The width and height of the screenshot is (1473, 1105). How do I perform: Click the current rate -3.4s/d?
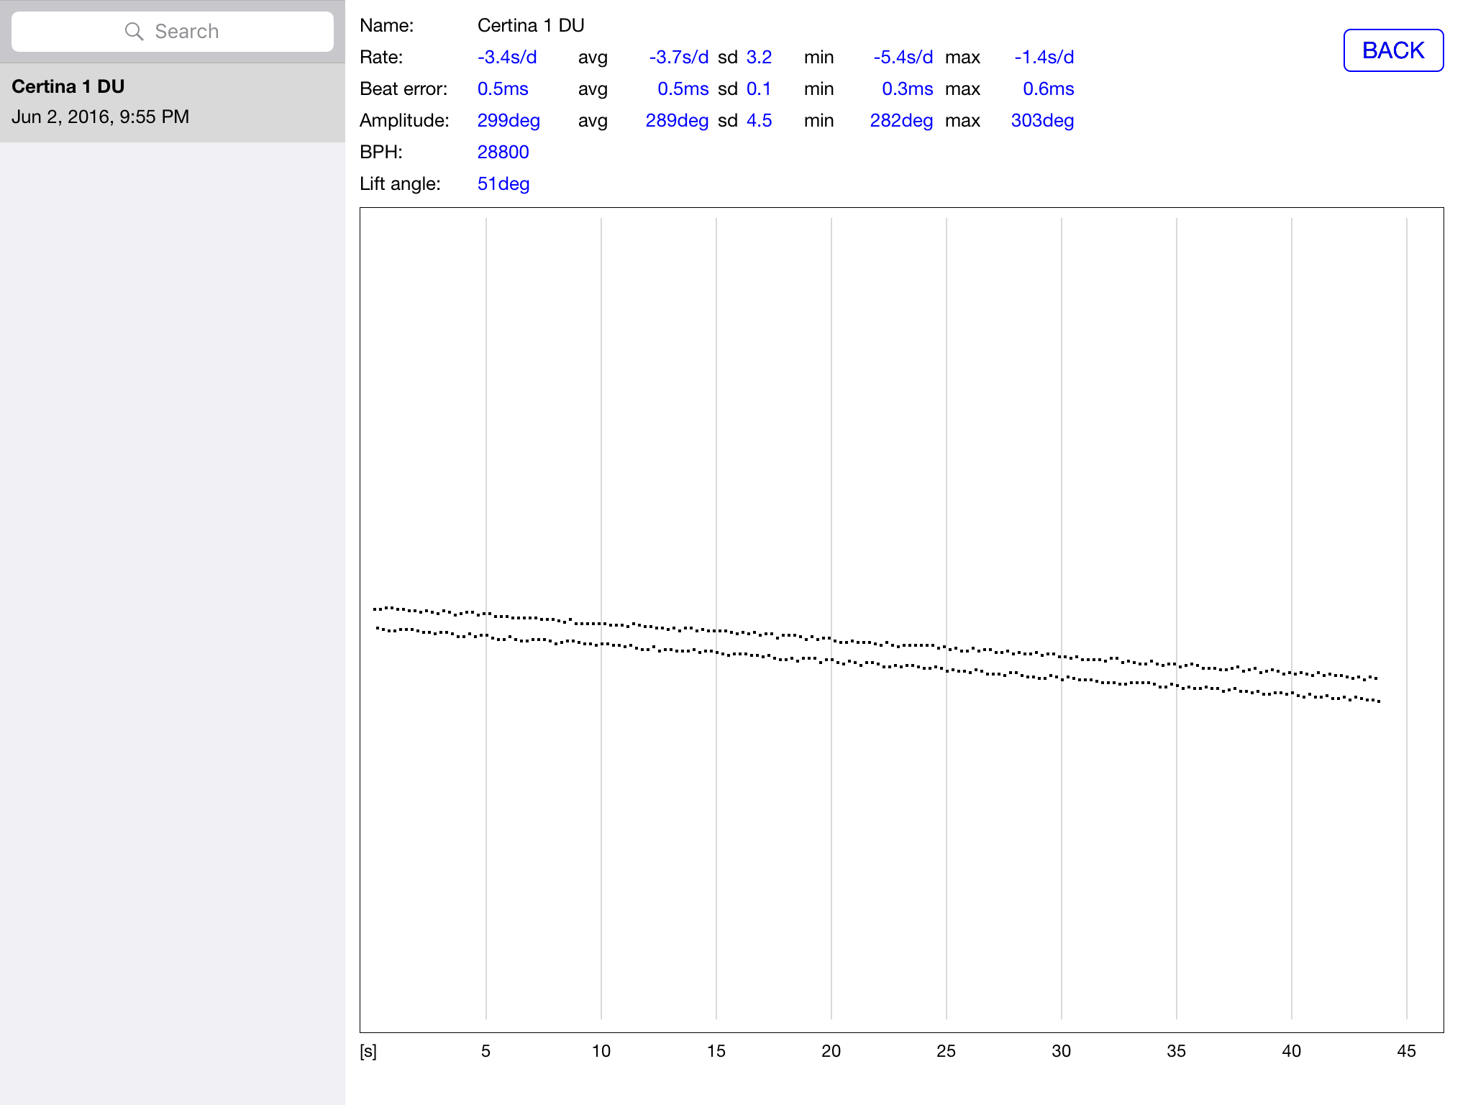click(x=507, y=57)
